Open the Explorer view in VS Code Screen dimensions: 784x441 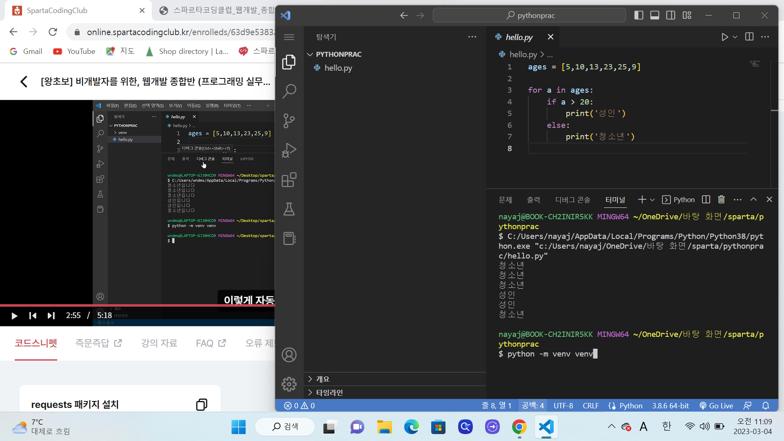coord(289,62)
